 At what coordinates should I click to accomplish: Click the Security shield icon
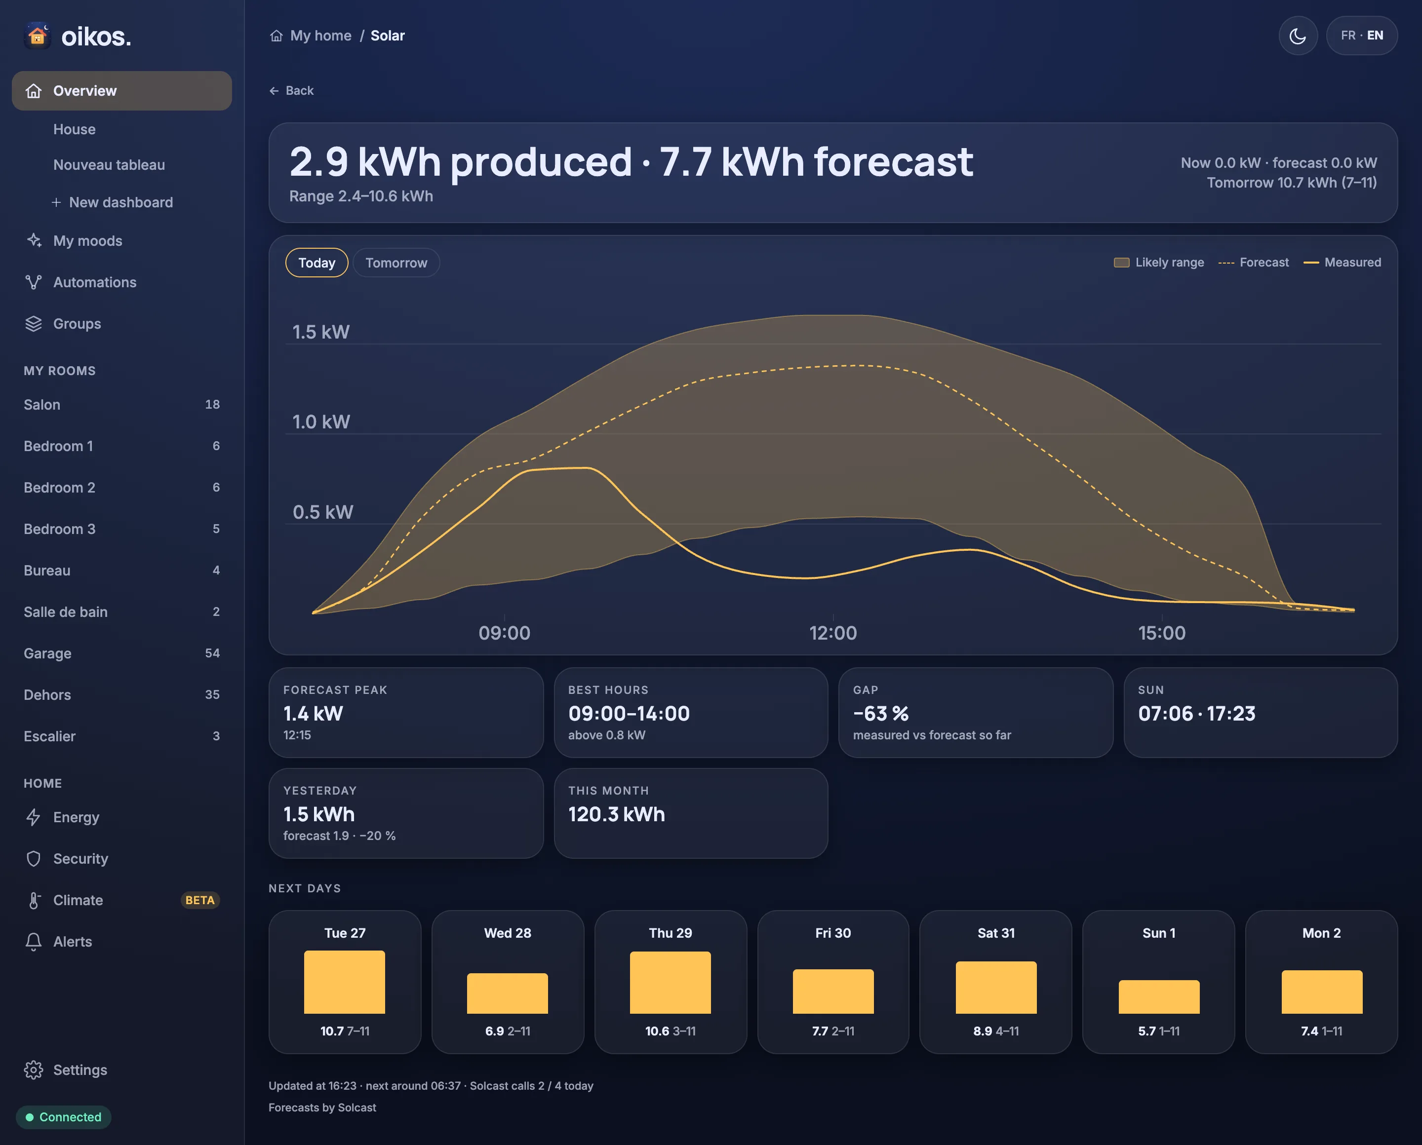click(x=34, y=859)
